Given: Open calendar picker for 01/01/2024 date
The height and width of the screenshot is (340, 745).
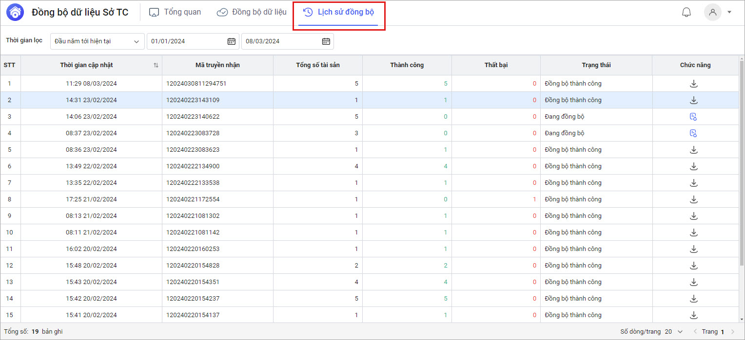Looking at the screenshot, I should pos(232,41).
